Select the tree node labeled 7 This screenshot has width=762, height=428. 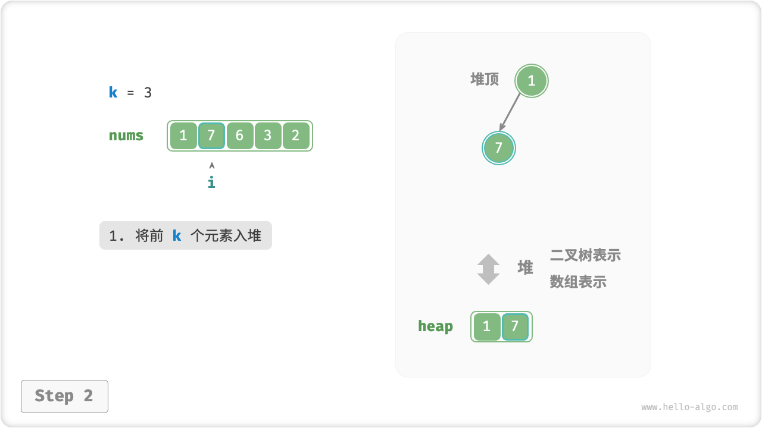click(499, 148)
